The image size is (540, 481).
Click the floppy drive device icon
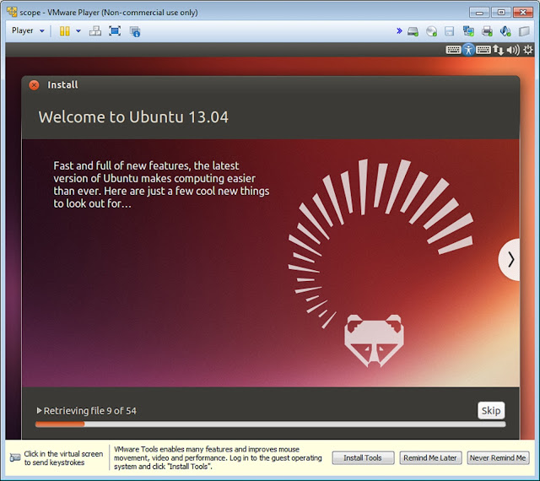tap(450, 31)
